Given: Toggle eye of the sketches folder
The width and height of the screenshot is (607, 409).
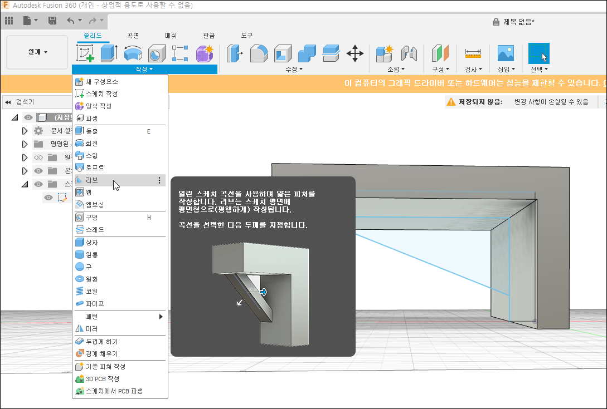Looking at the screenshot, I should [38, 184].
